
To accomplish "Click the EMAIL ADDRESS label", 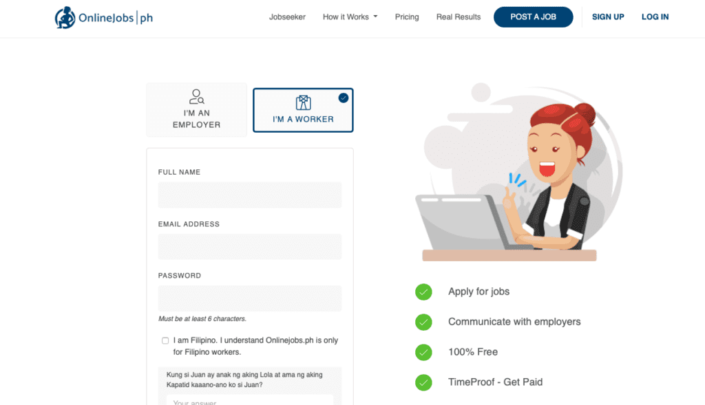I will click(189, 224).
